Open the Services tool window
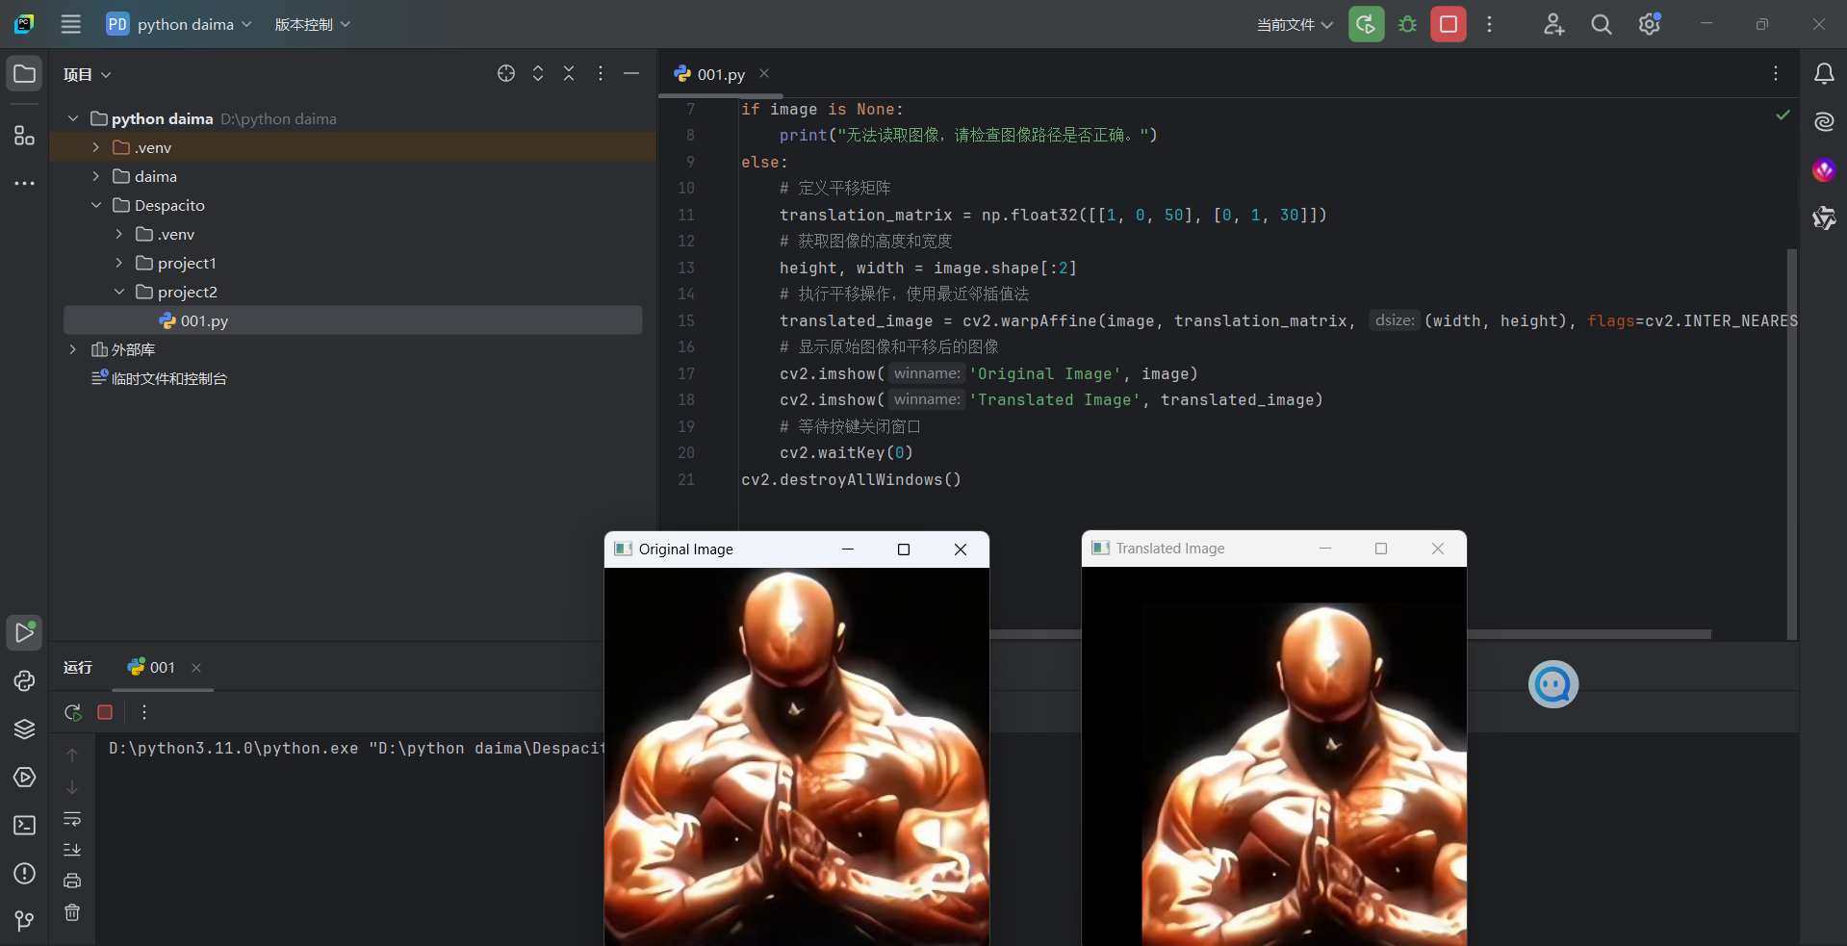The height and width of the screenshot is (946, 1847). pos(24,777)
